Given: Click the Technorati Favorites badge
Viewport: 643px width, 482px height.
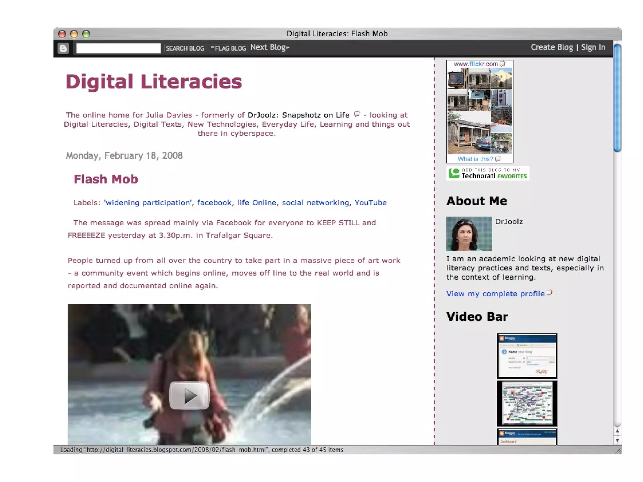Looking at the screenshot, I should click(x=487, y=173).
